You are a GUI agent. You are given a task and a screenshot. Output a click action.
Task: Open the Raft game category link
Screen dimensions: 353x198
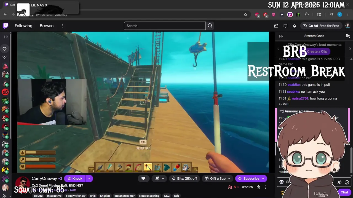(x=73, y=190)
